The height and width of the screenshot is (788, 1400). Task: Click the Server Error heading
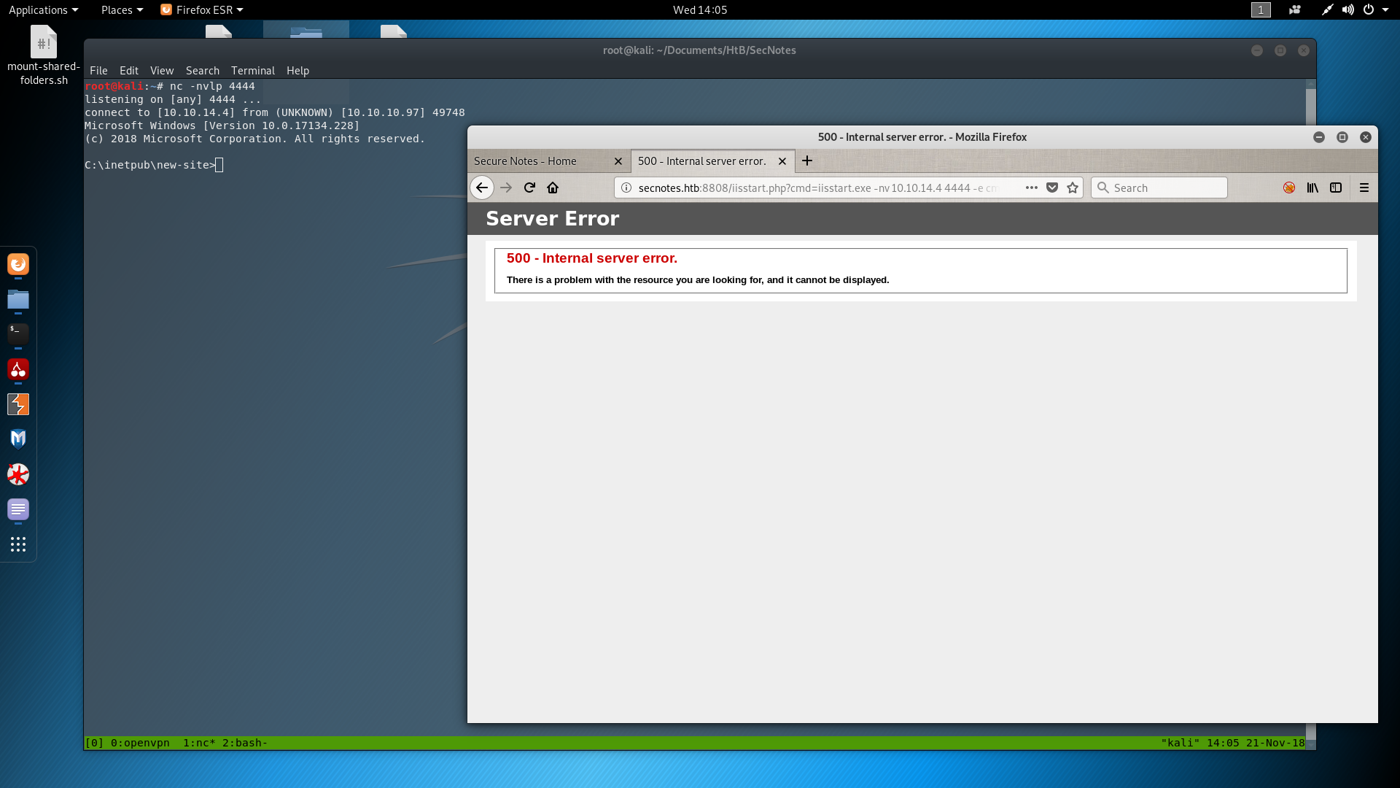553,218
